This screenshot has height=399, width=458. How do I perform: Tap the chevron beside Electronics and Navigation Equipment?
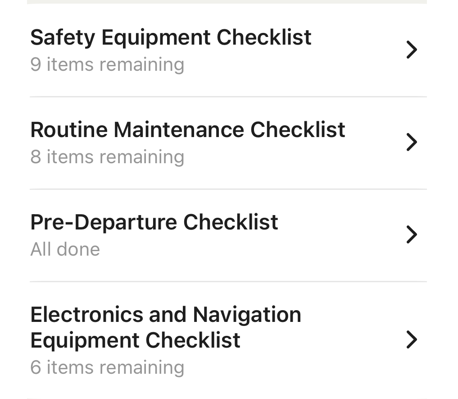coord(412,339)
